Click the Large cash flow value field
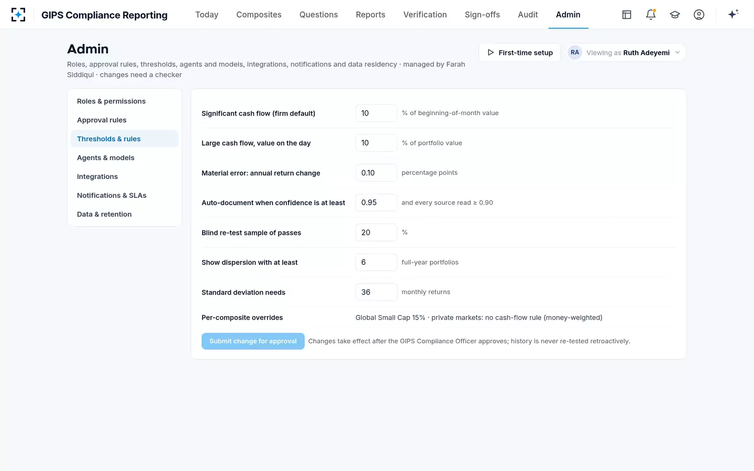 click(x=376, y=143)
